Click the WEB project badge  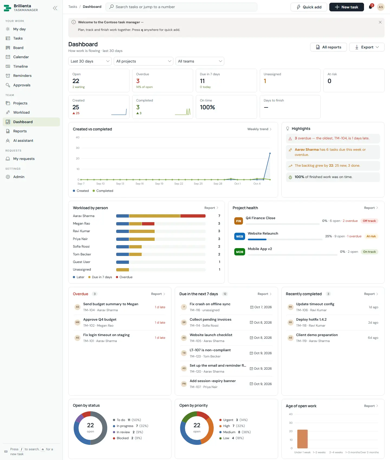click(240, 236)
